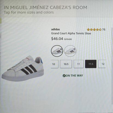Click the 78 reviews count
Image resolution: width=113 pixels, height=113 pixels.
point(104,29)
